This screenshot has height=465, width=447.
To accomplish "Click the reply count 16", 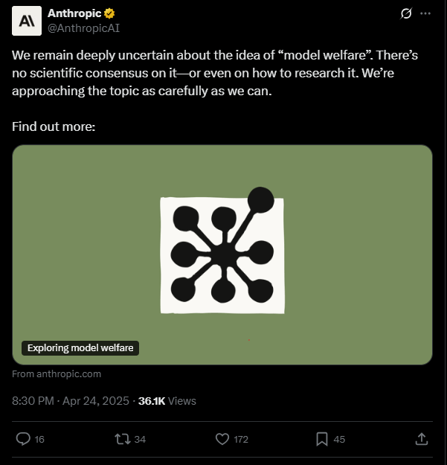I will pyautogui.click(x=39, y=440).
